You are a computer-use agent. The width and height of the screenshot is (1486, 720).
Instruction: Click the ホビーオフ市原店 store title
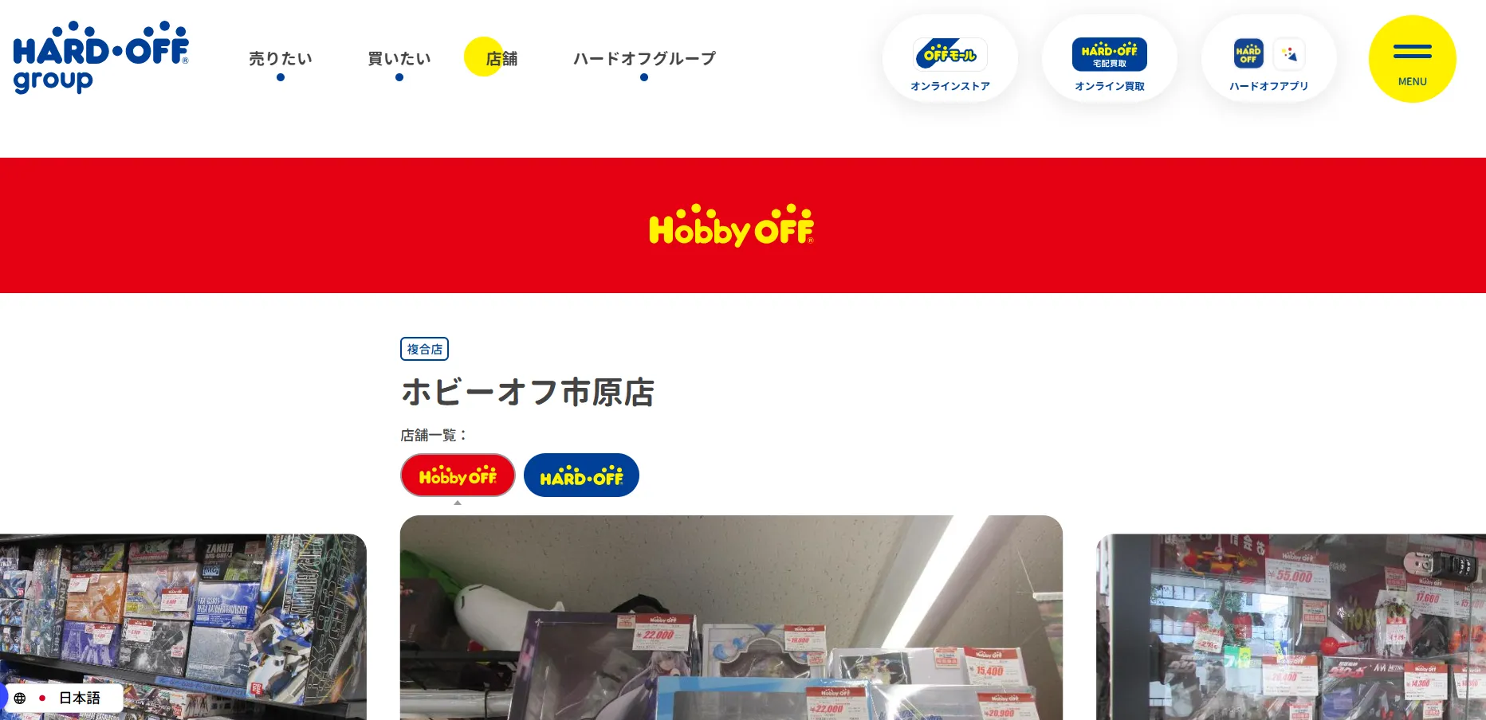pyautogui.click(x=528, y=393)
